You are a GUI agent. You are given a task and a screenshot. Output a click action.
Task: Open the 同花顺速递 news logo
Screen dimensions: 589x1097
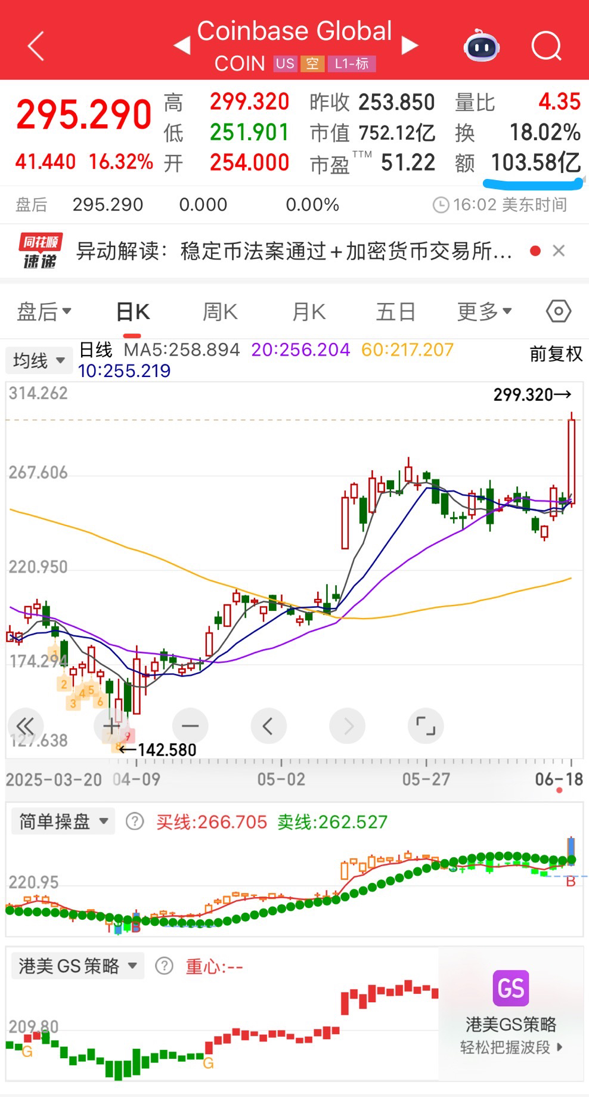40,251
